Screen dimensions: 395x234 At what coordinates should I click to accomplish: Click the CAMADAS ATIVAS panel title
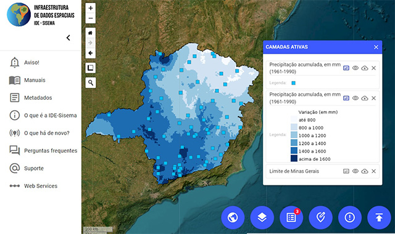[x=286, y=47]
